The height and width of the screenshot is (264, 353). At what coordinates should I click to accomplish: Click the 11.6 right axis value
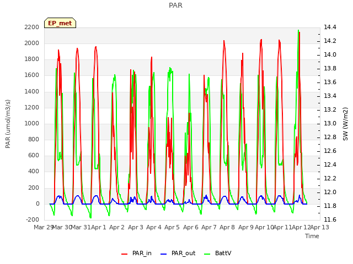pos(330,219)
